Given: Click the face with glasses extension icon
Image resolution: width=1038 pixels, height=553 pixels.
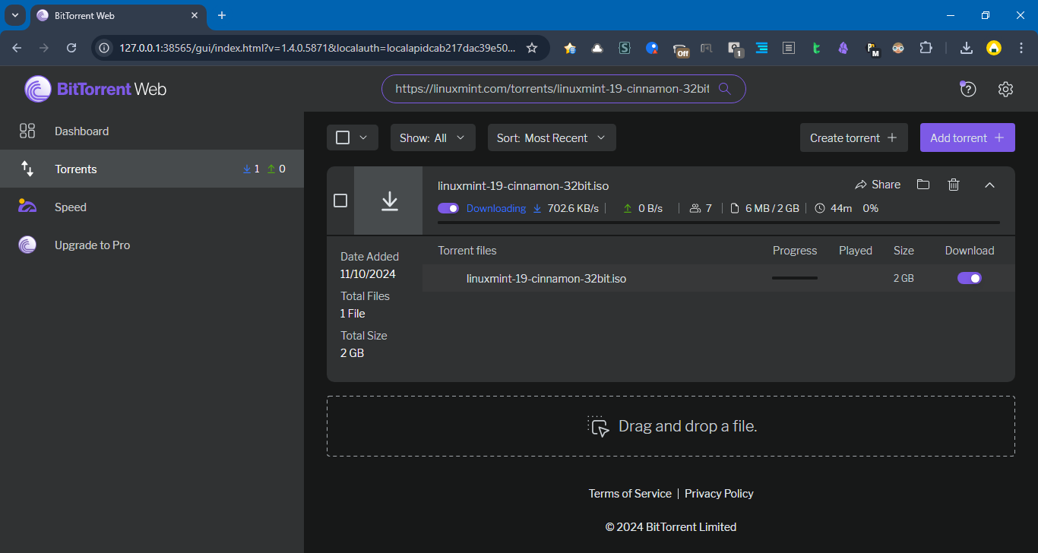Looking at the screenshot, I should pos(898,48).
